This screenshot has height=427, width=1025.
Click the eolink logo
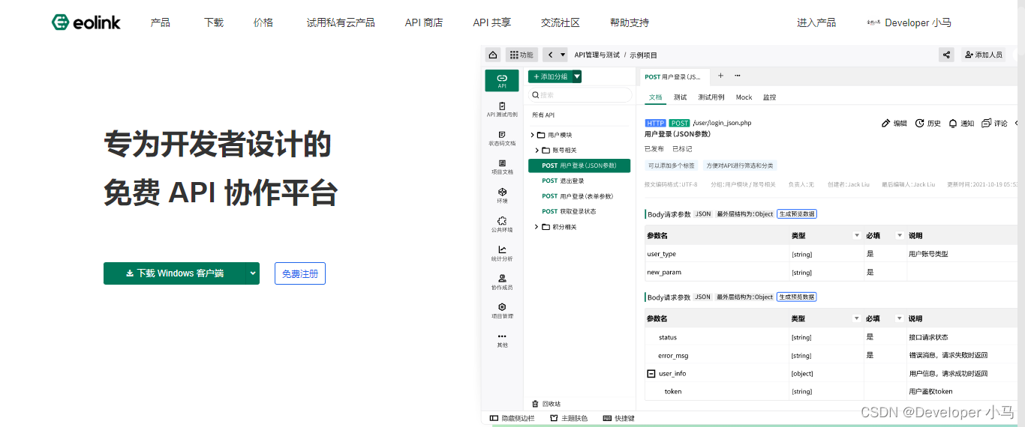click(86, 22)
